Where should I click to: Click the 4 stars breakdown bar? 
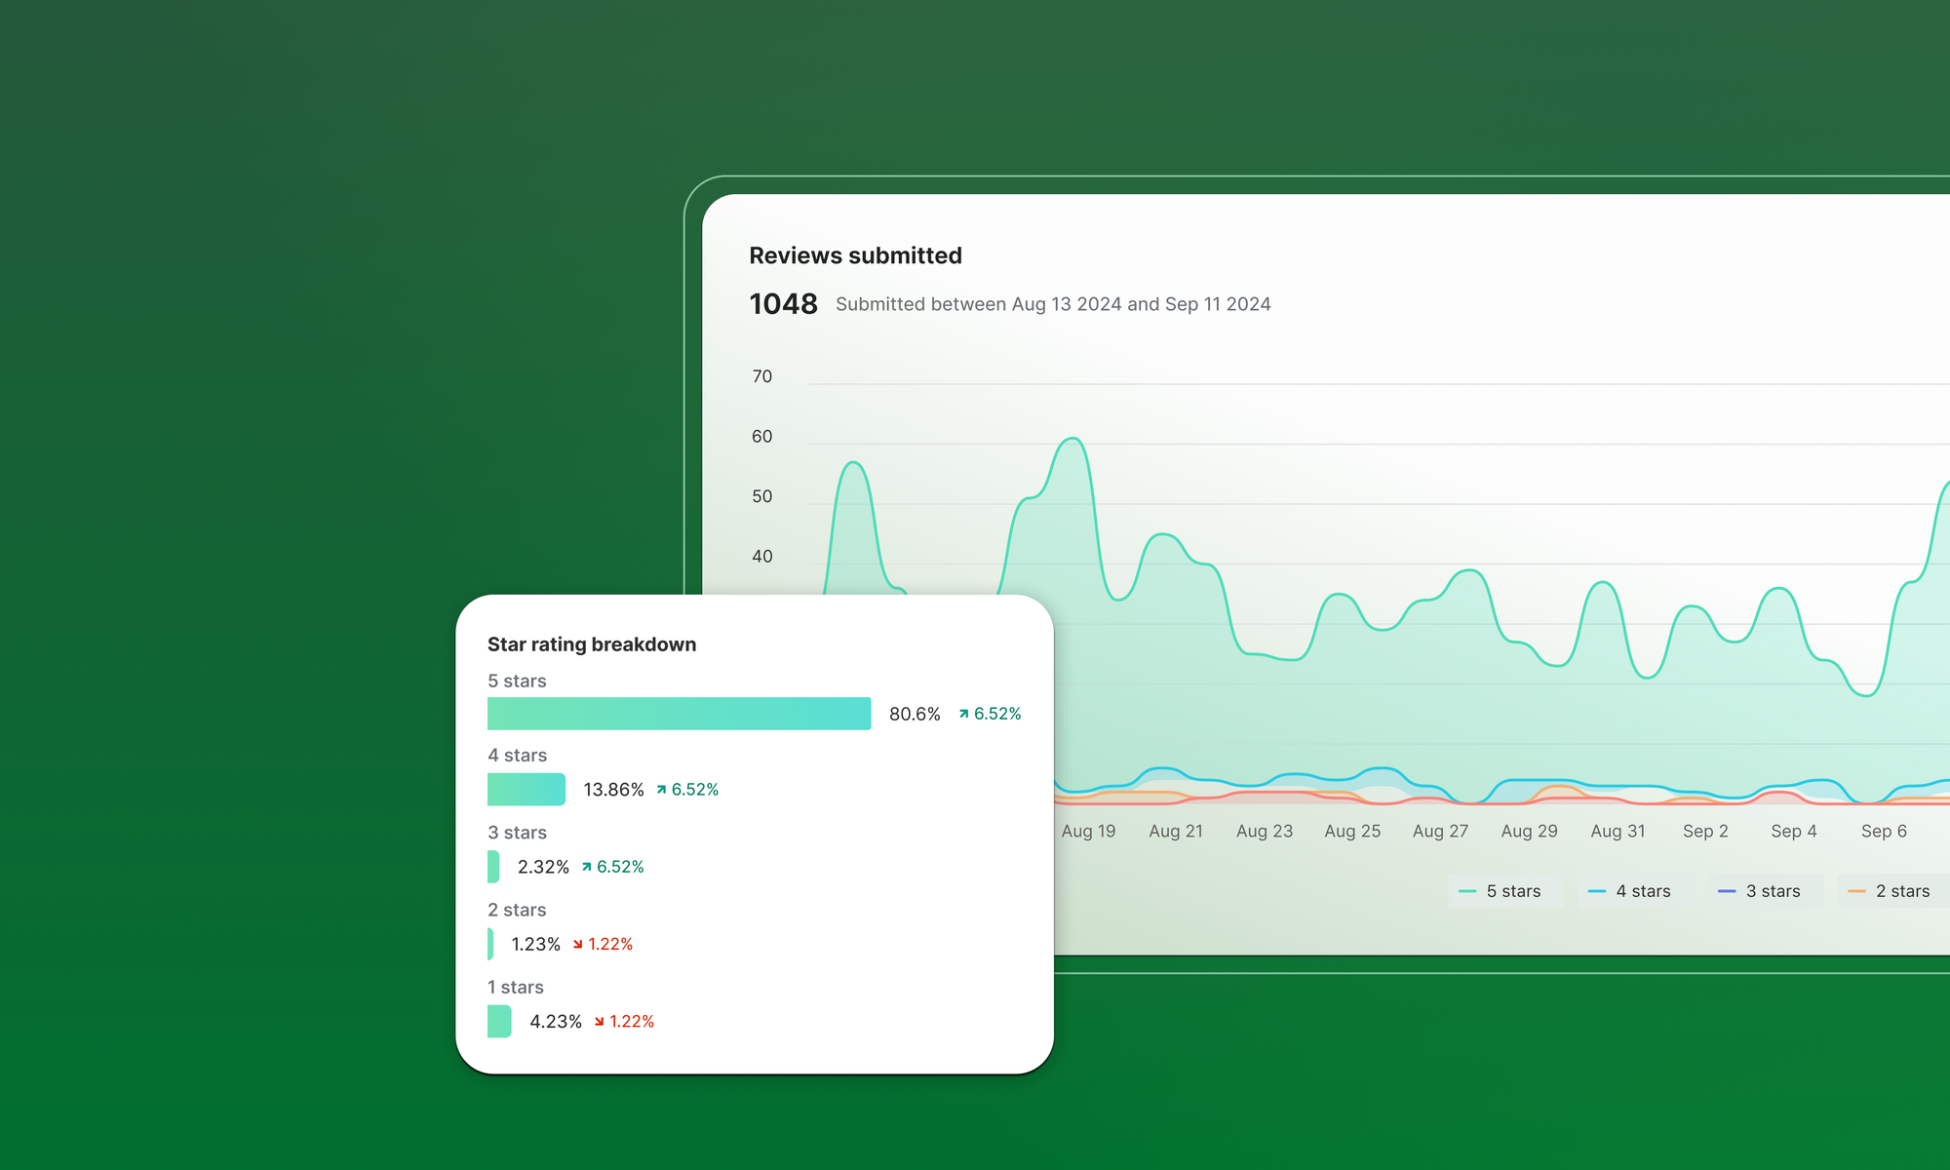click(526, 789)
